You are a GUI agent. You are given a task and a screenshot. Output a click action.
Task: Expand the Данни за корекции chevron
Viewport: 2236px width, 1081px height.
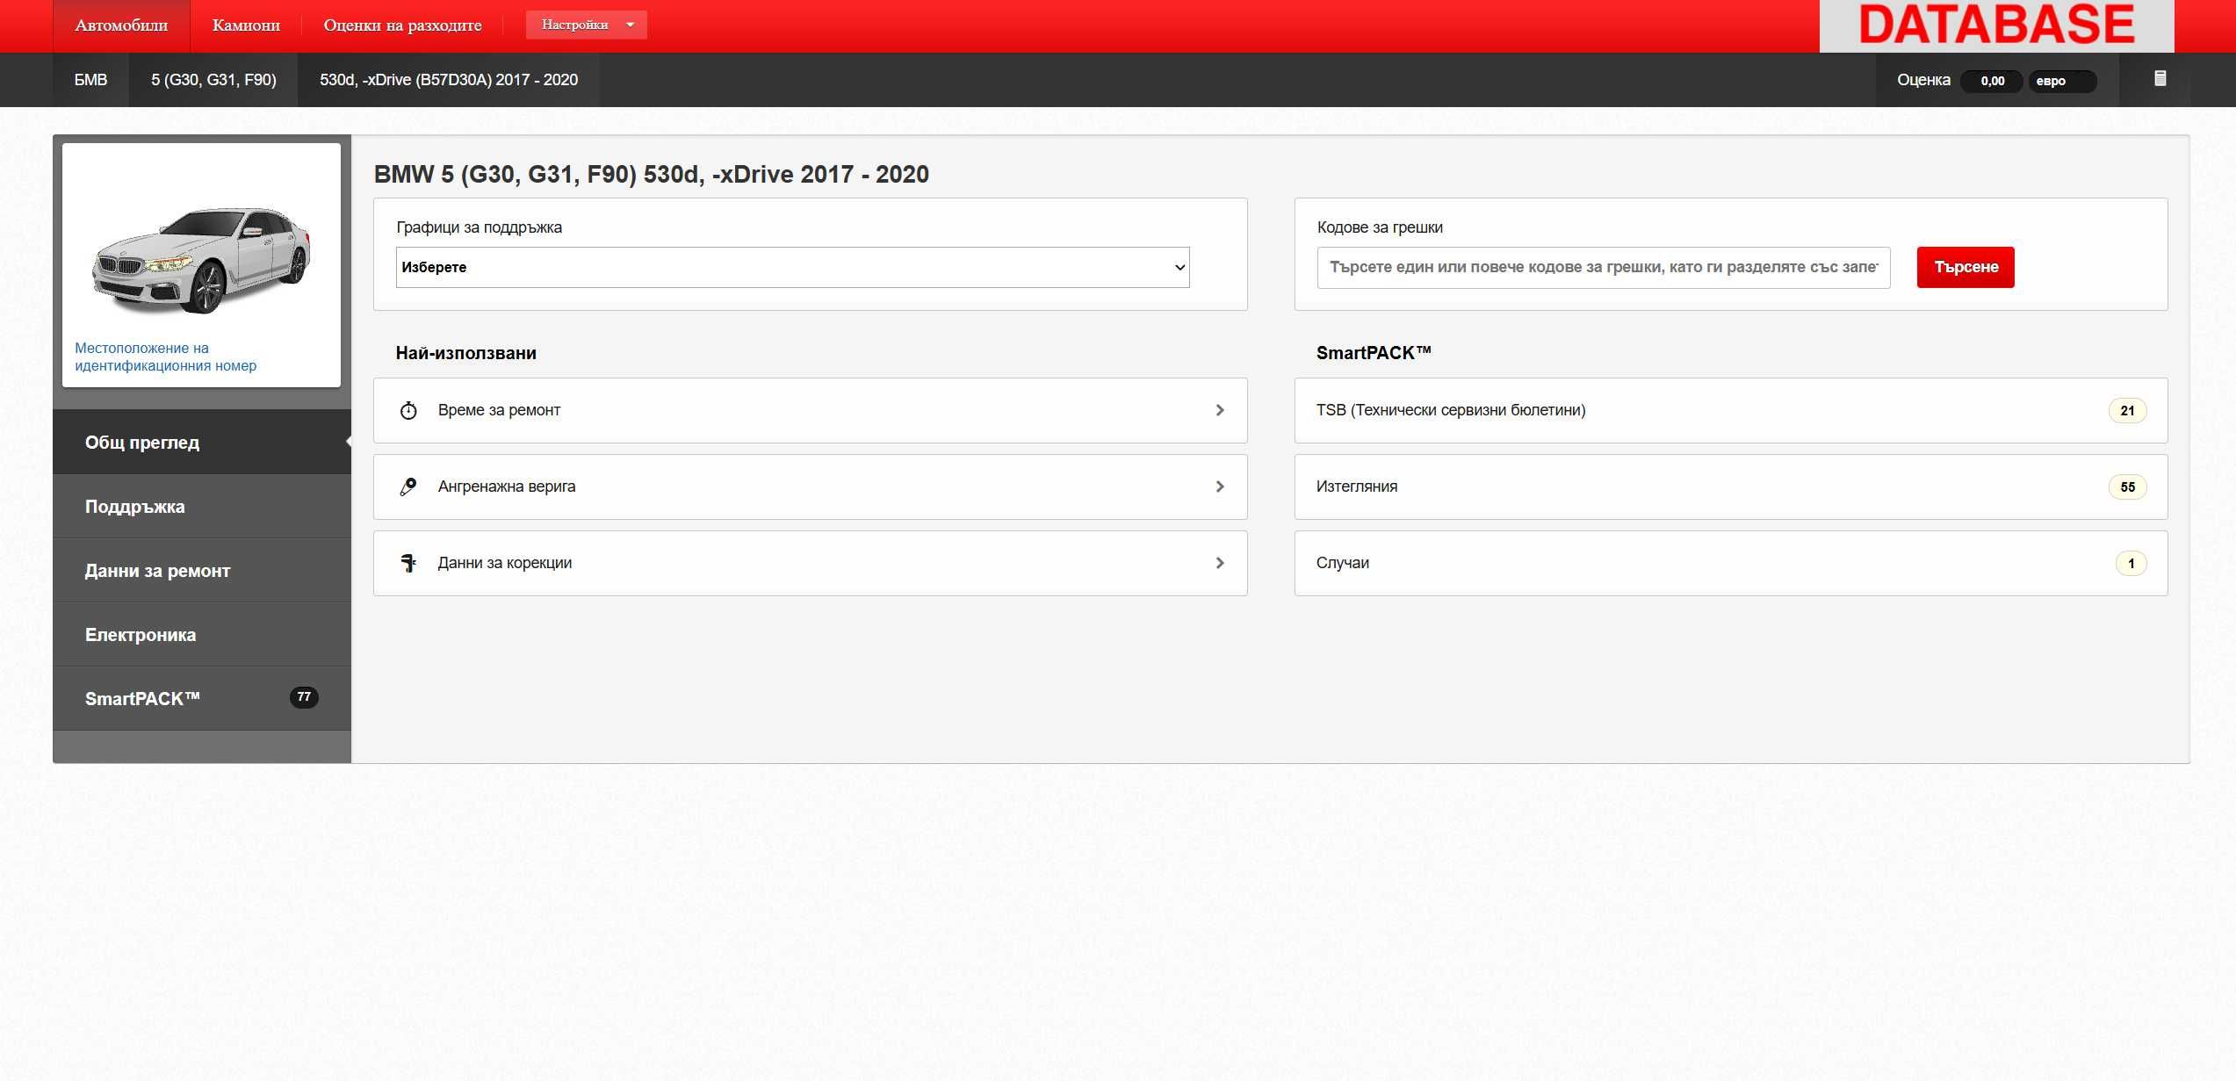pyautogui.click(x=1220, y=563)
